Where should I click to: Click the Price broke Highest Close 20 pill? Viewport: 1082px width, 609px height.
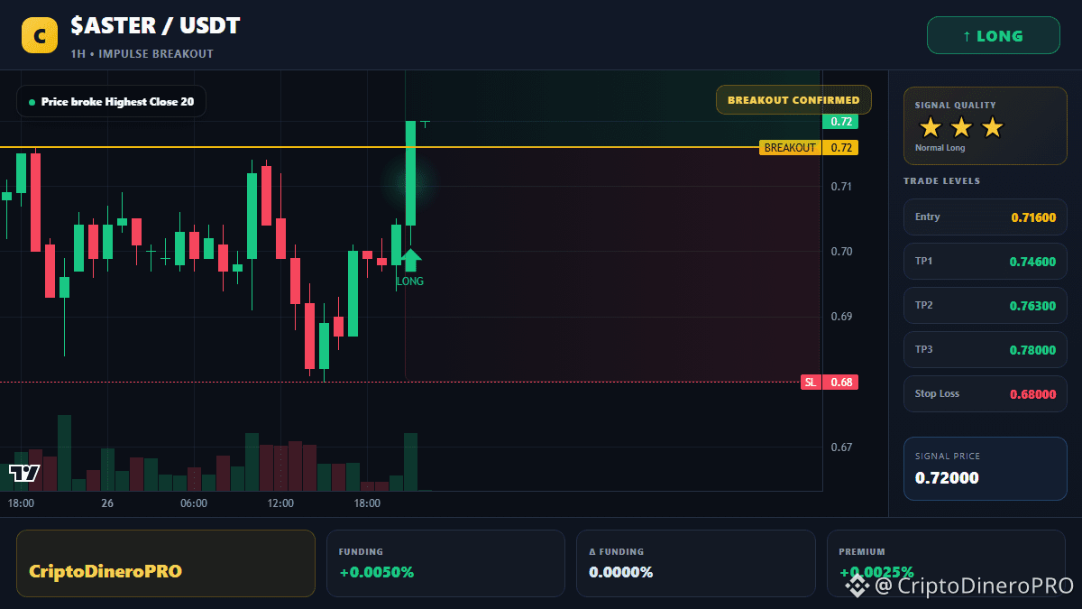click(111, 102)
